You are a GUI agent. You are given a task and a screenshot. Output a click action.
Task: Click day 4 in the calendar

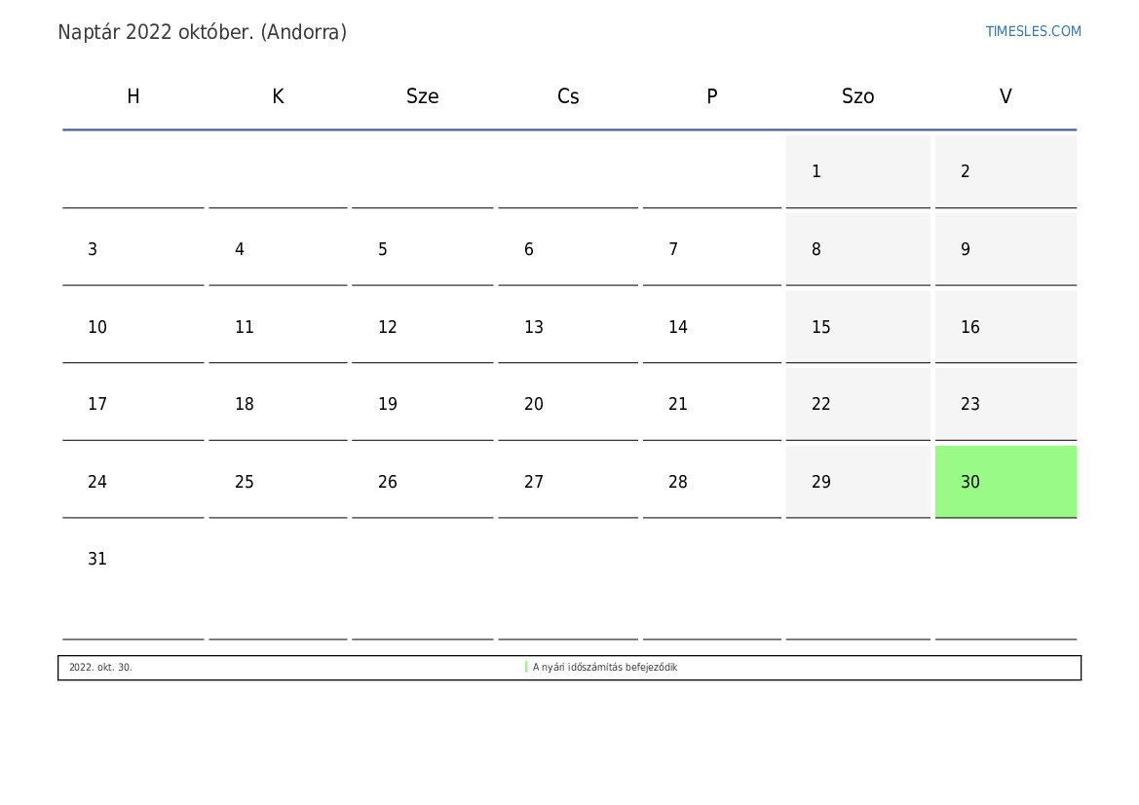pos(278,249)
